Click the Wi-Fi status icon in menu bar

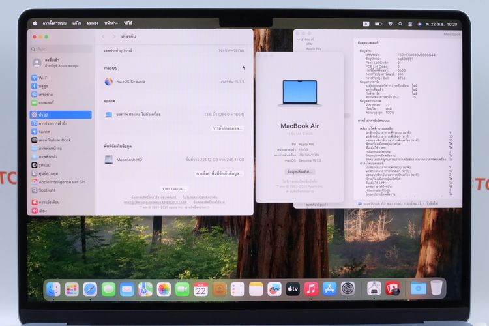(390, 24)
